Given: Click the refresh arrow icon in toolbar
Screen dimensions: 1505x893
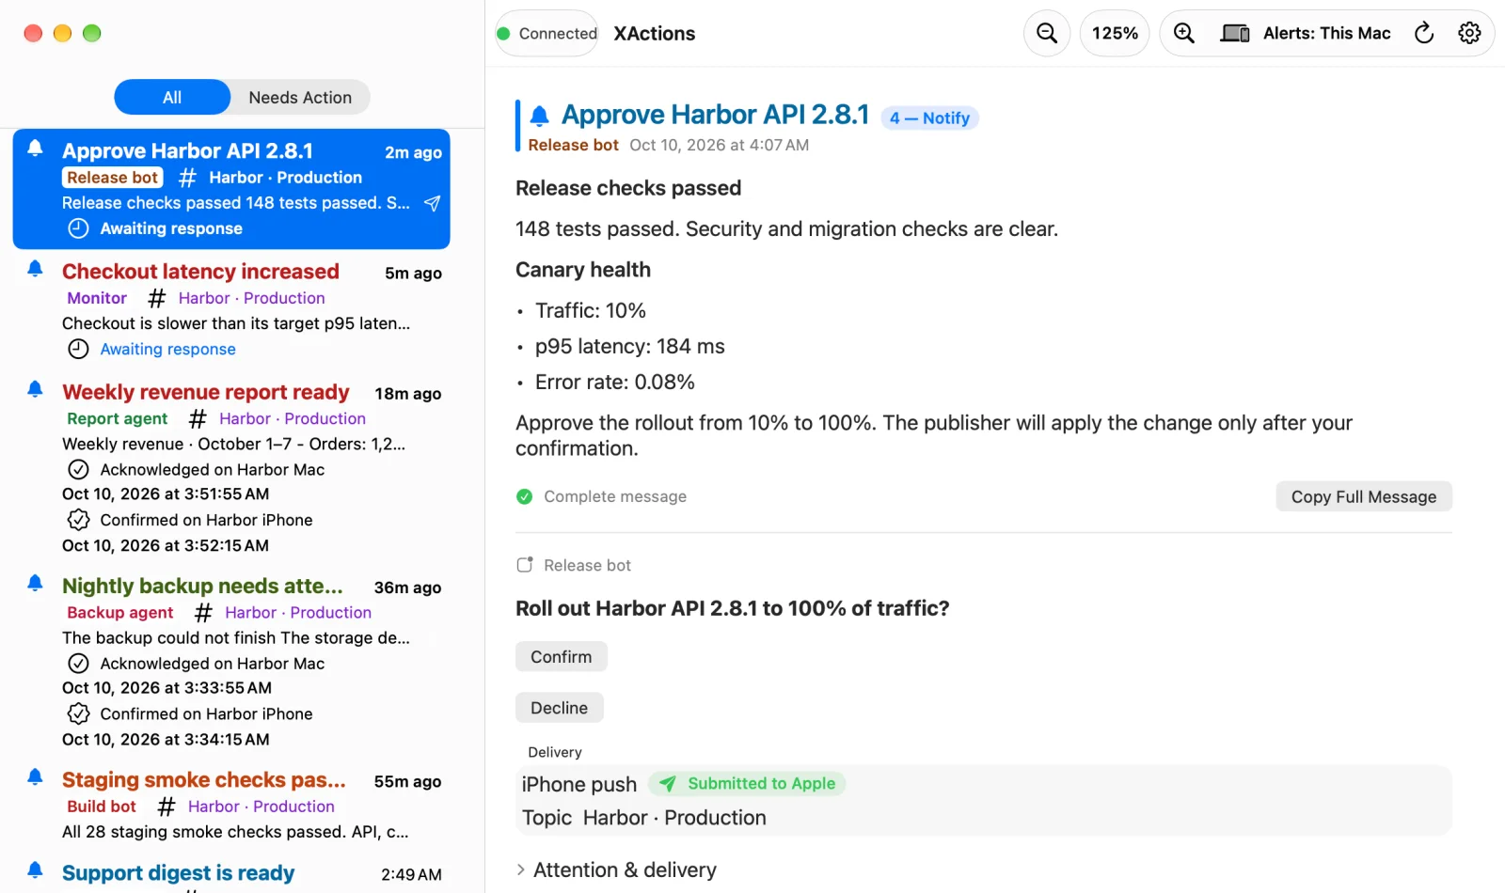Looking at the screenshot, I should tap(1424, 34).
